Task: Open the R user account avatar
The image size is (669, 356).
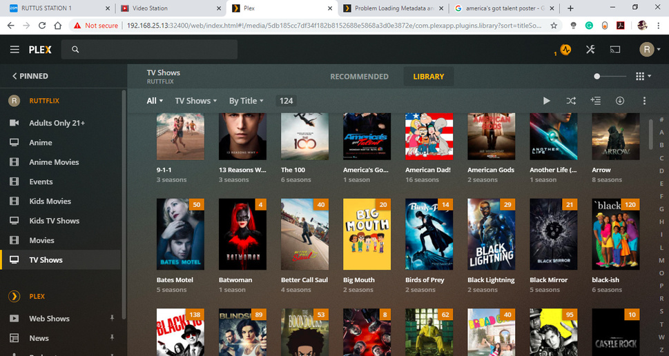Action: 647,50
